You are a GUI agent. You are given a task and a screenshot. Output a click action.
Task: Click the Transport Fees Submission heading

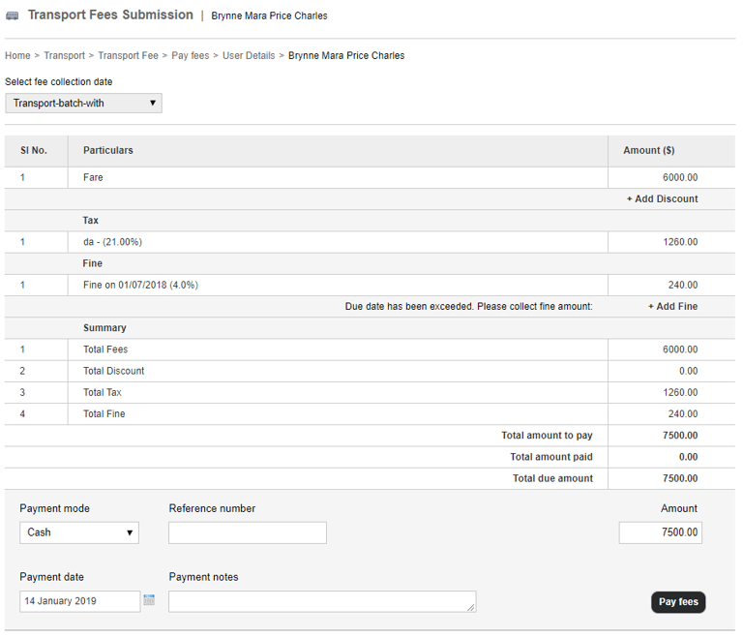[x=110, y=15]
